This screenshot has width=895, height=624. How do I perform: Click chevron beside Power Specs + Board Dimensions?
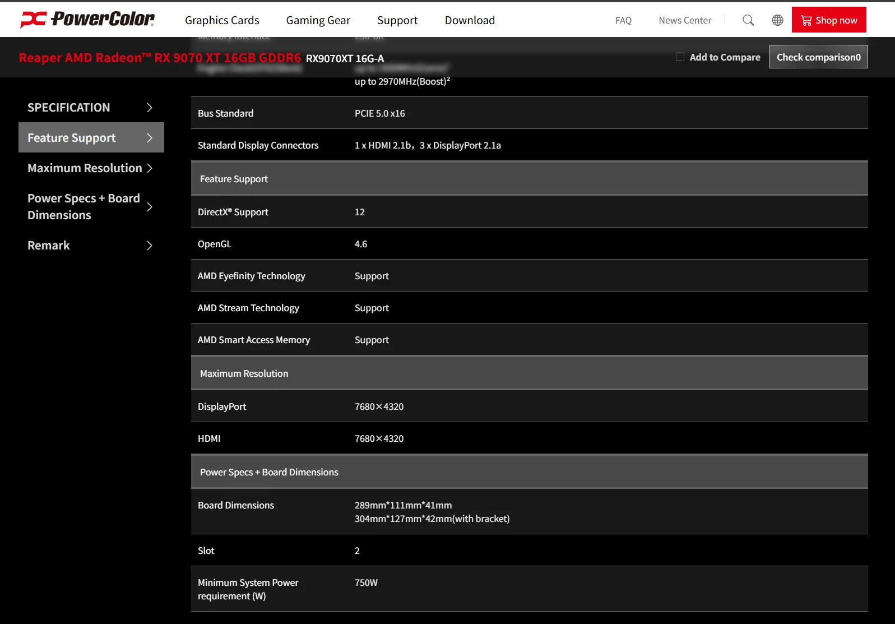click(x=150, y=207)
